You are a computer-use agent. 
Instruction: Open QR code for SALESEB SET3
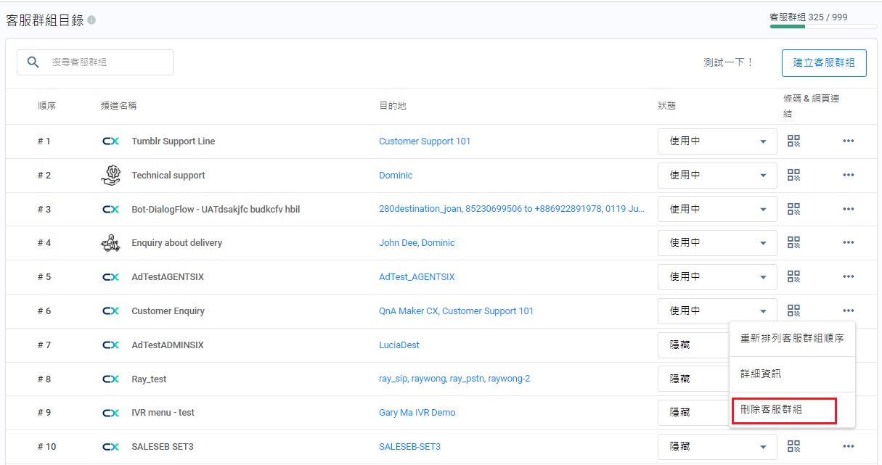point(793,446)
